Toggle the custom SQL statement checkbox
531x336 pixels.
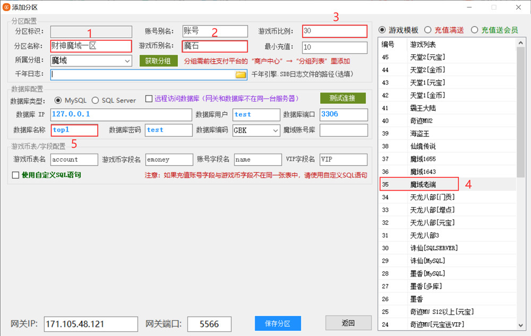(15, 175)
